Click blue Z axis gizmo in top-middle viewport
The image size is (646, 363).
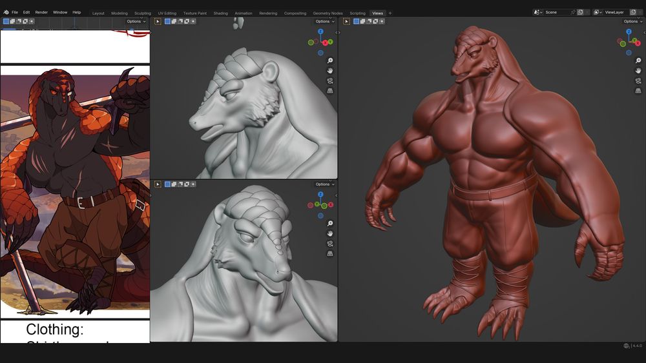click(320, 31)
